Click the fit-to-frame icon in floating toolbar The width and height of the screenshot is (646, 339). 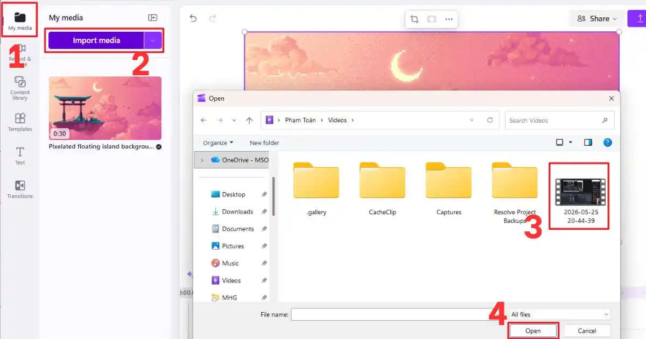pyautogui.click(x=432, y=19)
